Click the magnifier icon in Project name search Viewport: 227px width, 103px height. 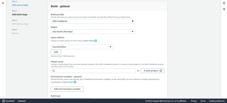tap(54, 71)
